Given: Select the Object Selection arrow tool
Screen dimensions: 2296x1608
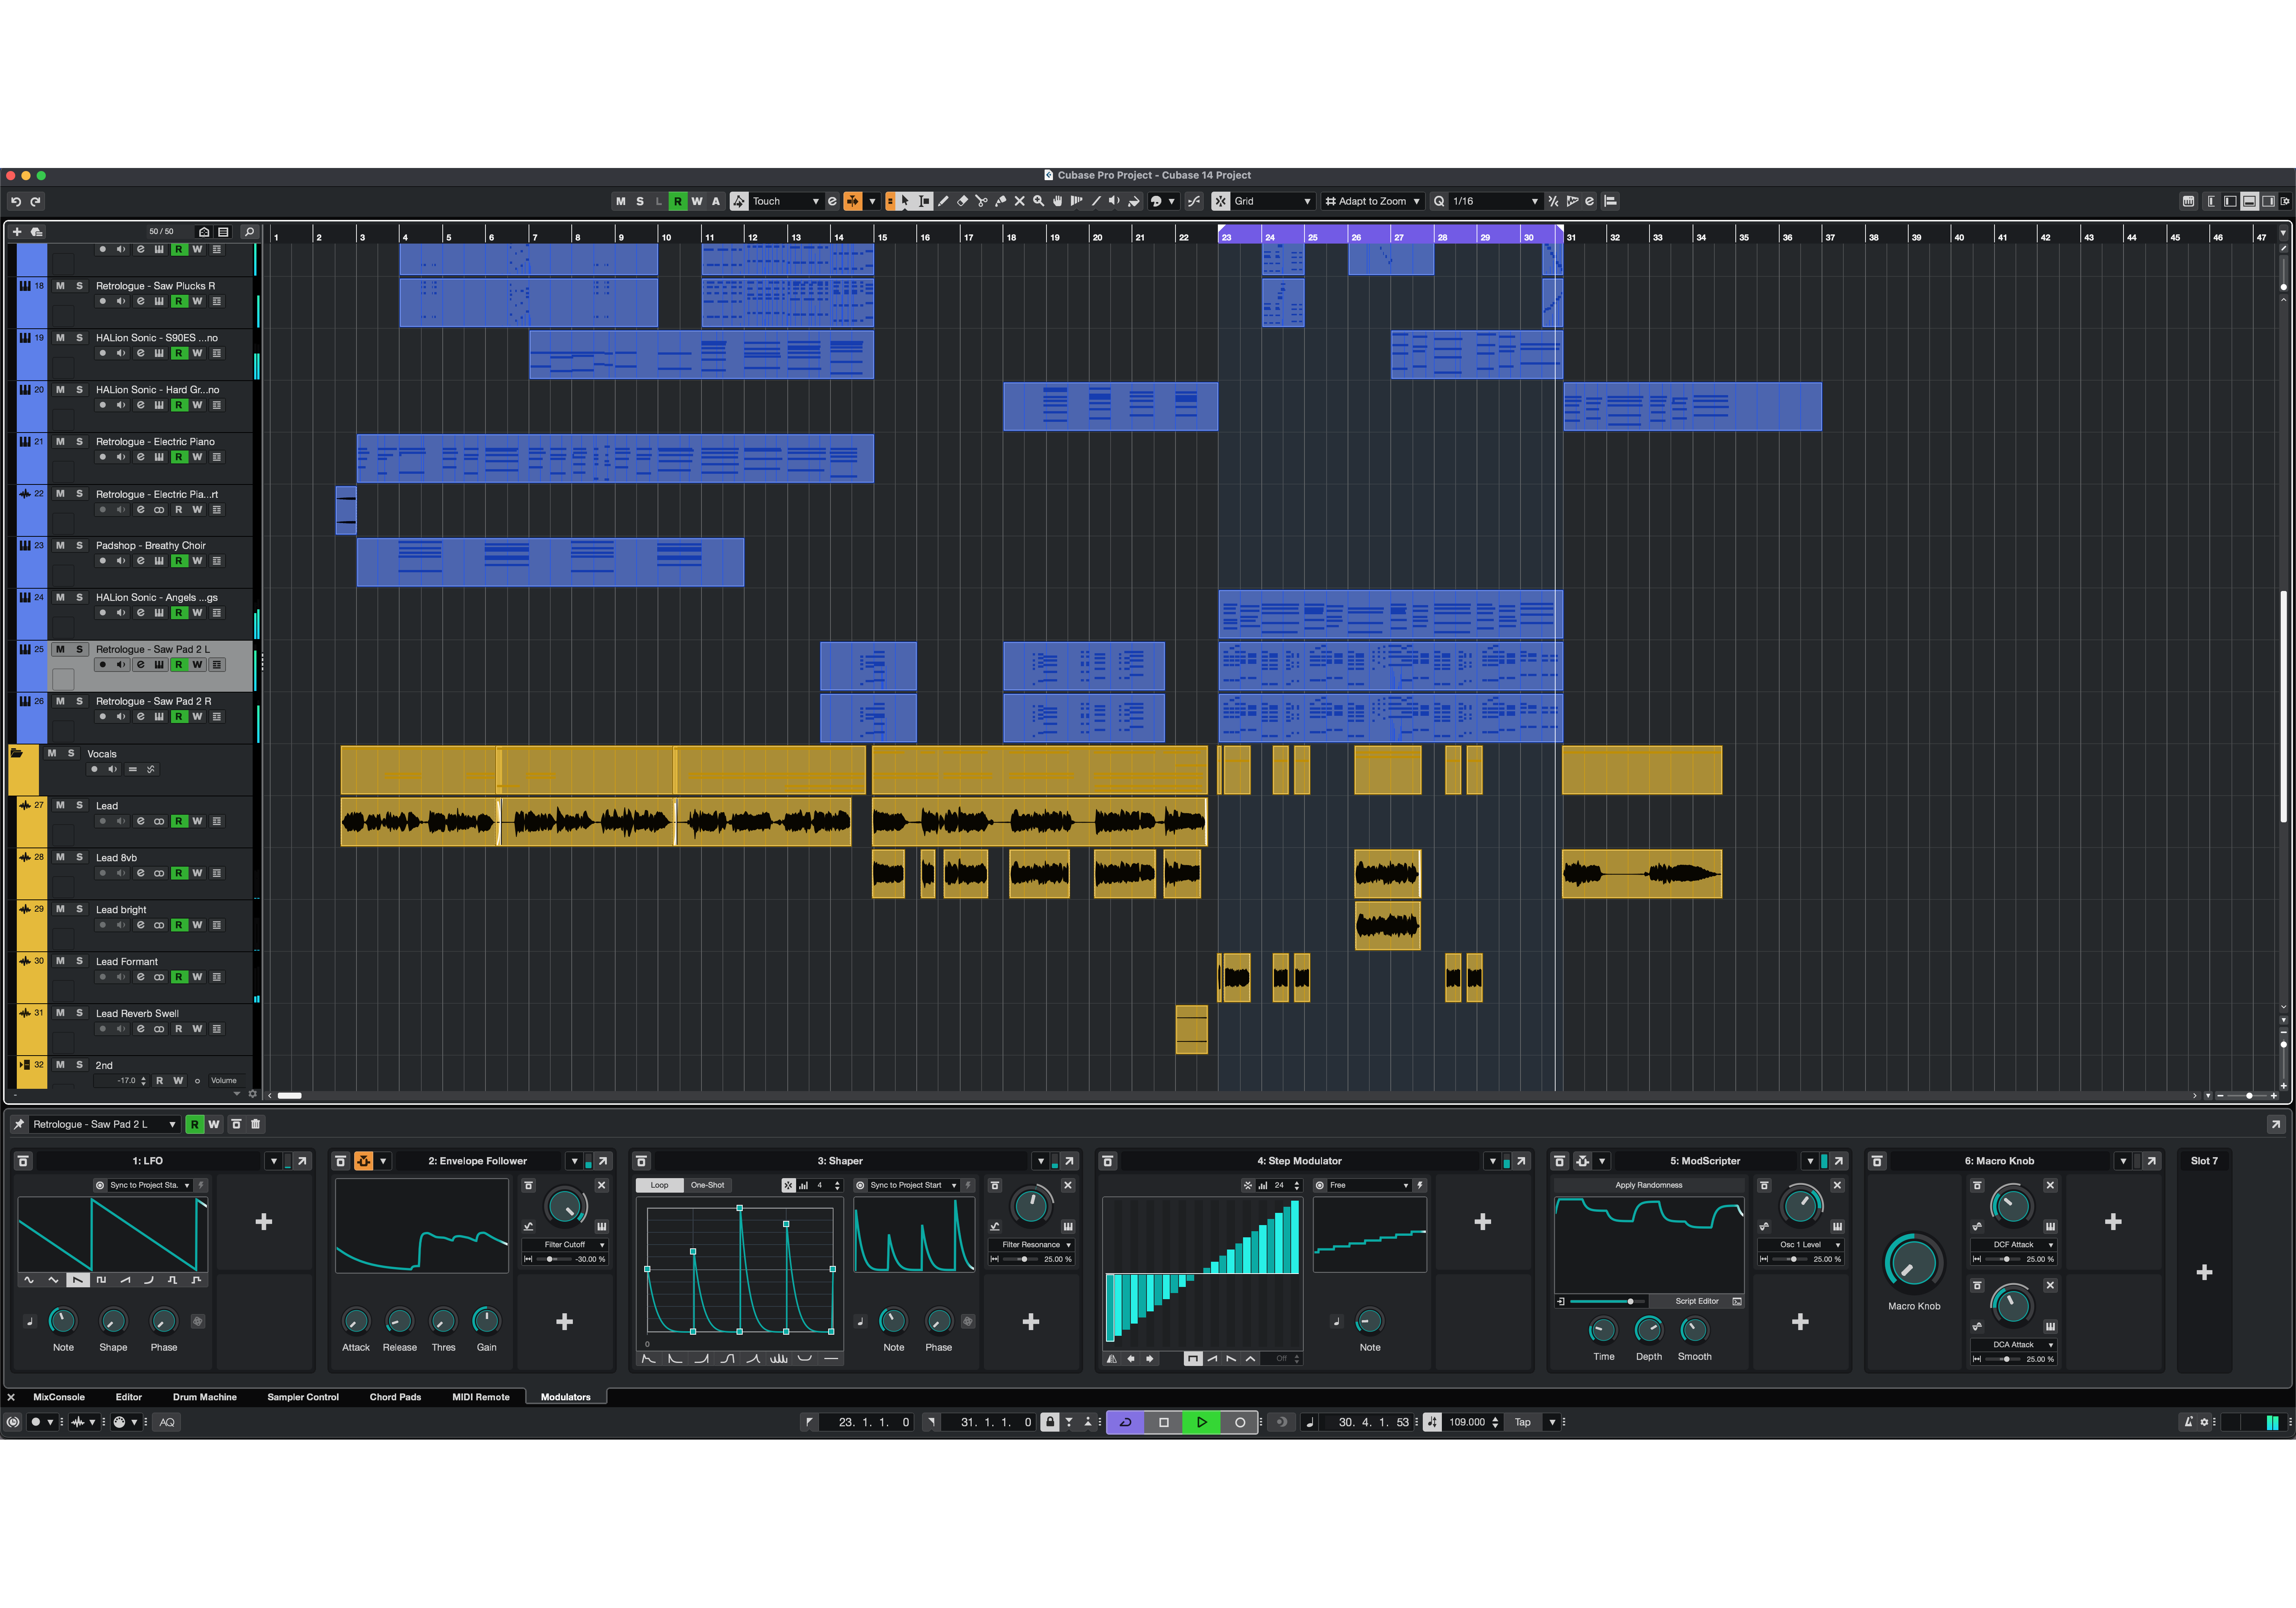Looking at the screenshot, I should (x=905, y=201).
